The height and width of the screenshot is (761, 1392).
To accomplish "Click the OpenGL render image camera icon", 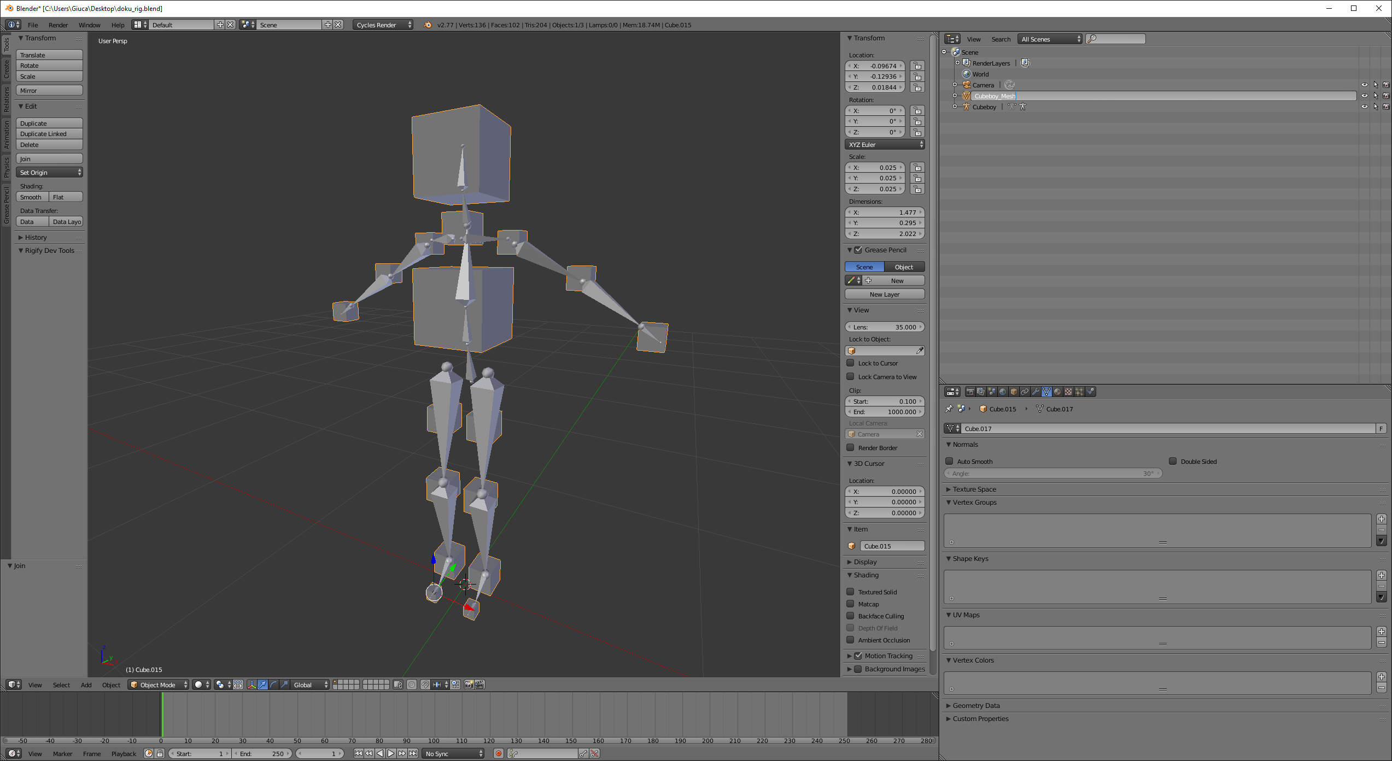I will click(x=469, y=685).
